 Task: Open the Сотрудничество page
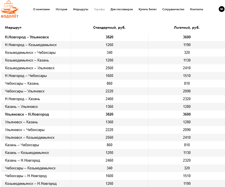(x=173, y=9)
